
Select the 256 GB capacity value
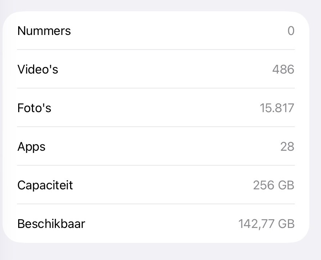click(x=273, y=185)
